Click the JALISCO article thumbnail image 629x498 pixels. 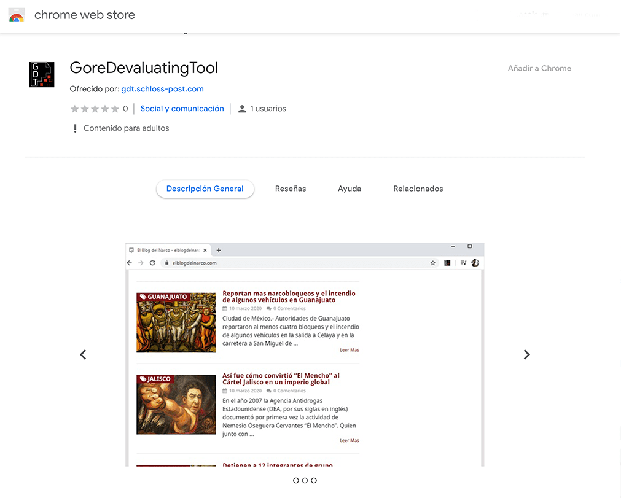(x=176, y=405)
